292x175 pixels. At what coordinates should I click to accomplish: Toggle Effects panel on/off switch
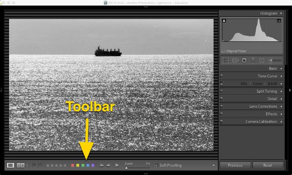pos(221,114)
